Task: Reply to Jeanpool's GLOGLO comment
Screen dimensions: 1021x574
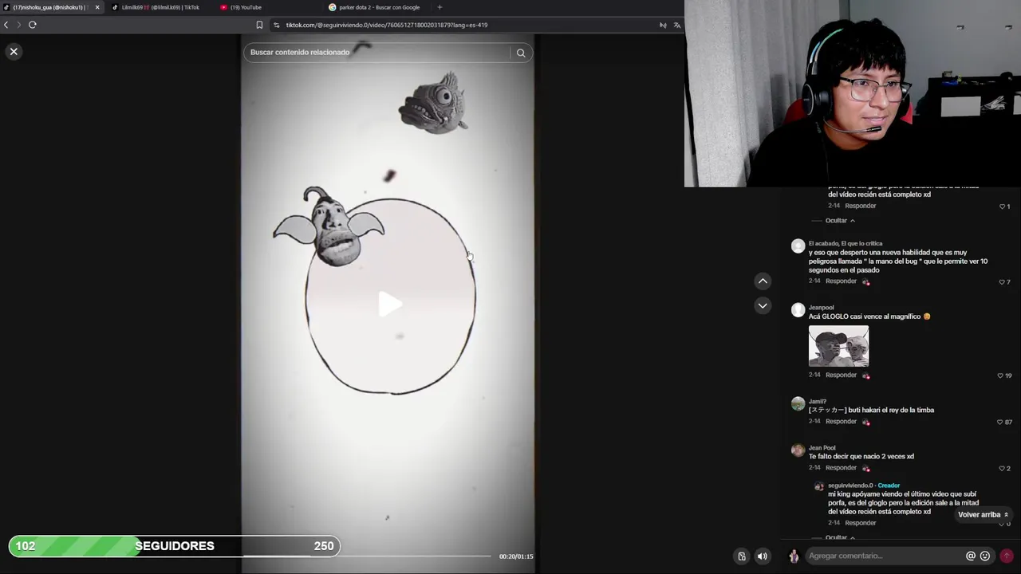Action: pyautogui.click(x=841, y=375)
